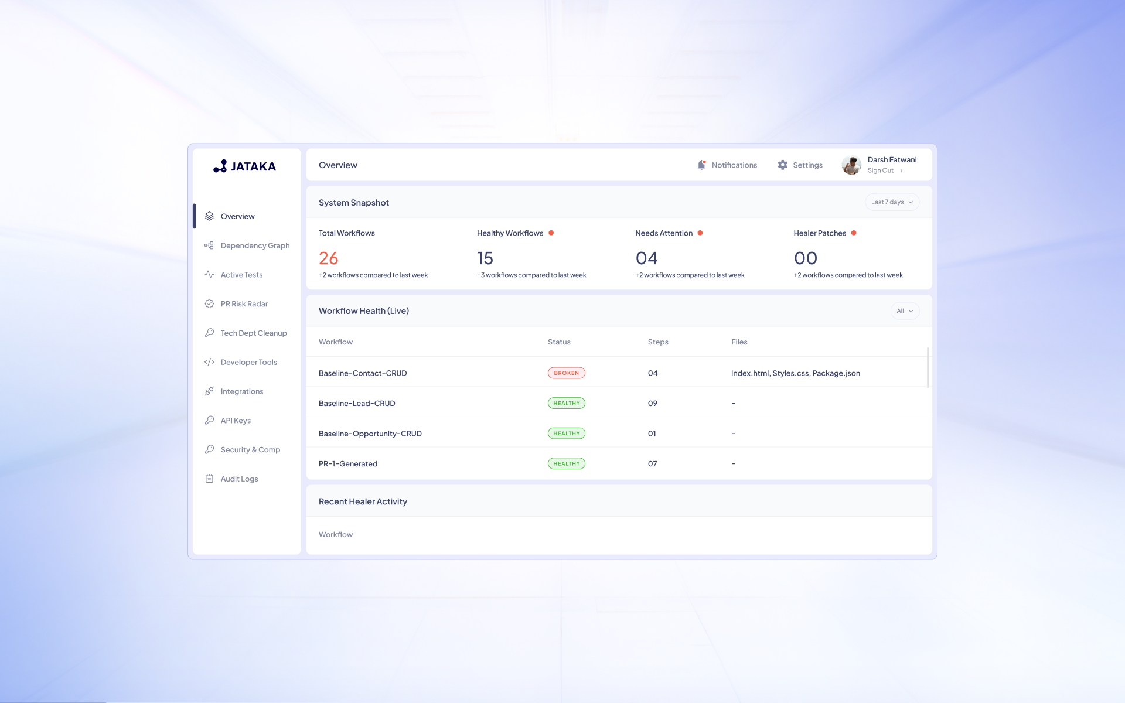
Task: Click HEALTHY badge for Baseline-Opportunity-CRUD
Action: pos(567,434)
